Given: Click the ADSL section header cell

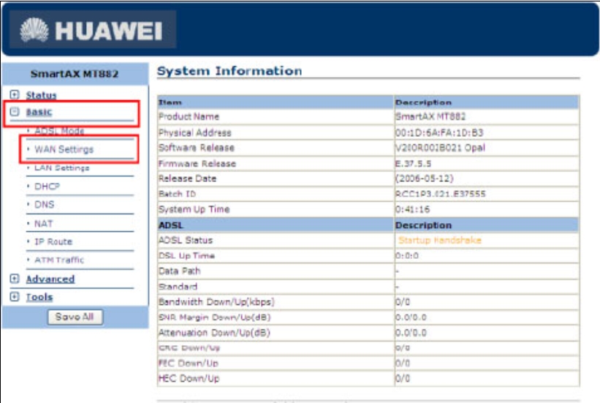Looking at the screenshot, I should (276, 225).
